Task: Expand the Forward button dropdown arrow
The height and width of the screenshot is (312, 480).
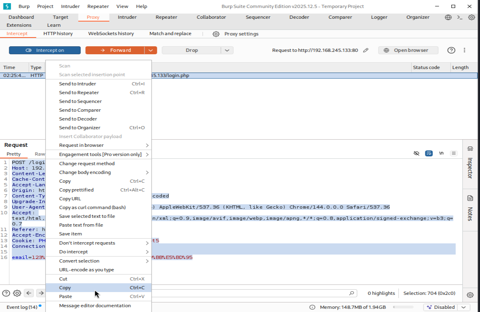Action: click(x=150, y=50)
